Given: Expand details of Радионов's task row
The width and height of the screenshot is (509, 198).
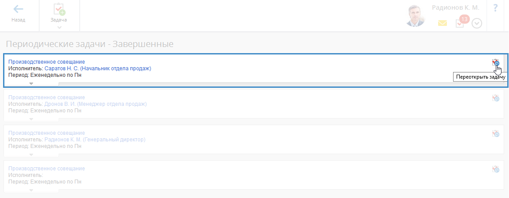Looking at the screenshot, I should pyautogui.click(x=31, y=155).
